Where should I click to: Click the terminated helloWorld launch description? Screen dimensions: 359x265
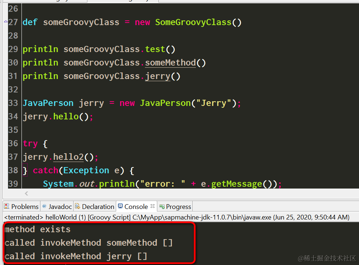tap(177, 217)
